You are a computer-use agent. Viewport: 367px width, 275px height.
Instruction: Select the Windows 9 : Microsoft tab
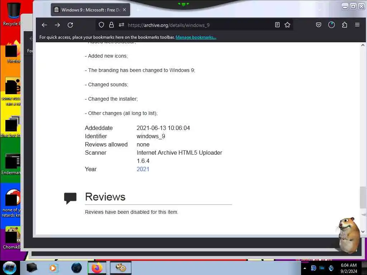click(x=90, y=10)
